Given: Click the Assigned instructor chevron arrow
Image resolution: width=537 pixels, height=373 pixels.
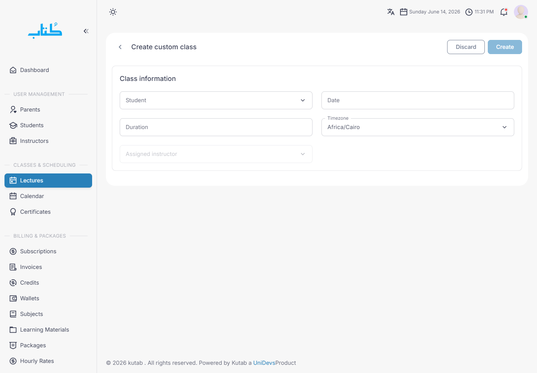Looking at the screenshot, I should (303, 154).
